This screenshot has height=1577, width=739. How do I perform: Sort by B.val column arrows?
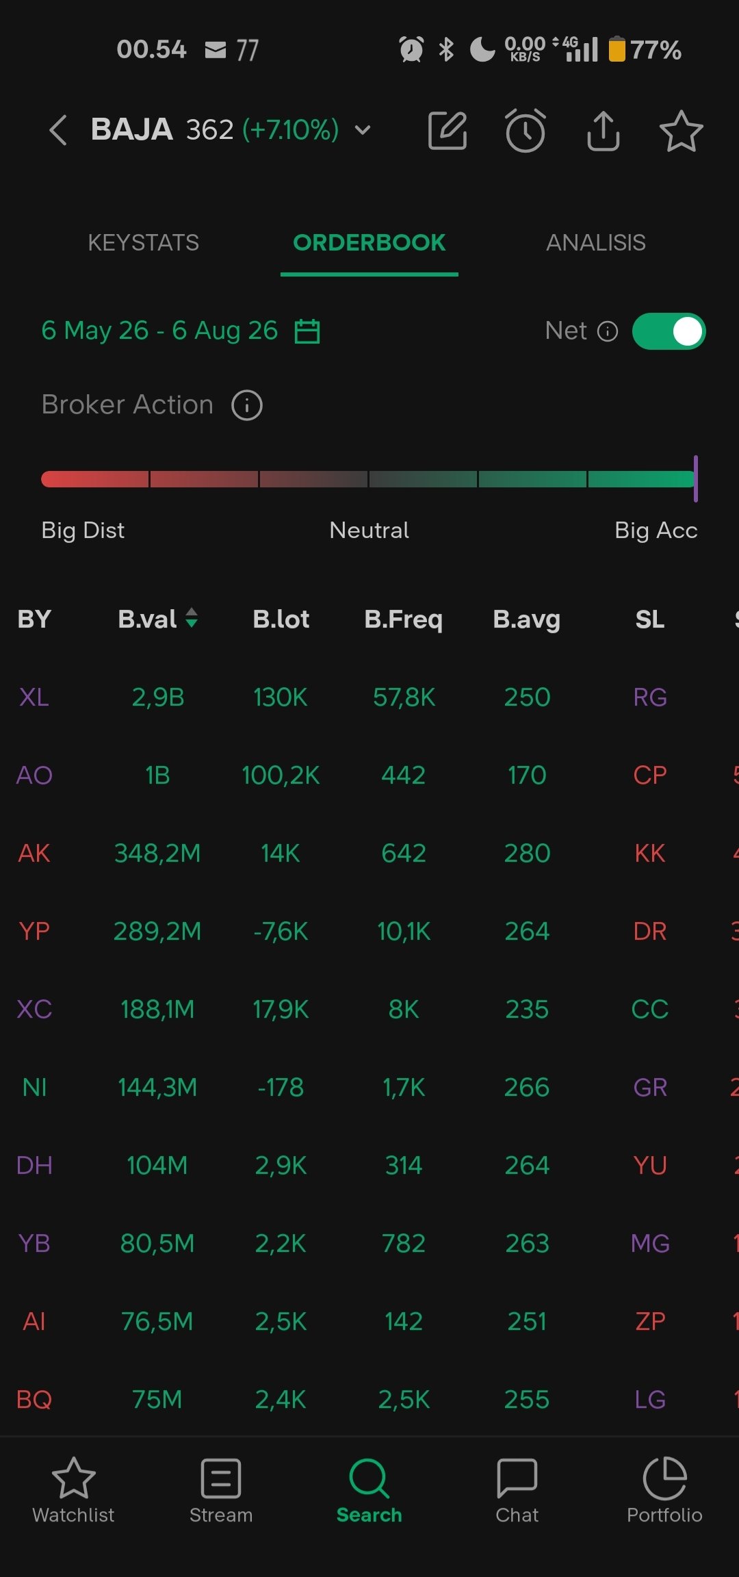click(x=192, y=618)
